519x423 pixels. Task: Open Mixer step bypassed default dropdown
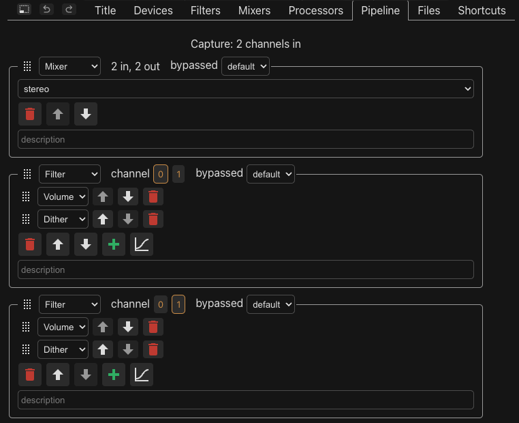pos(245,66)
